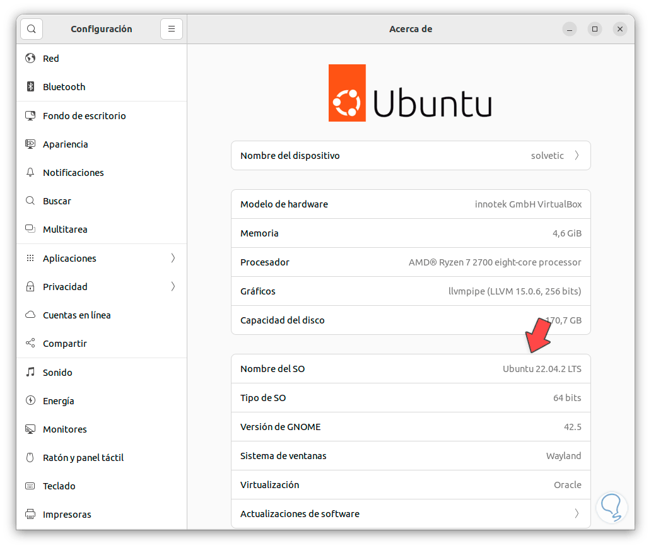Select the Red globe icon
This screenshot has height=548, width=651.
pyautogui.click(x=30, y=59)
